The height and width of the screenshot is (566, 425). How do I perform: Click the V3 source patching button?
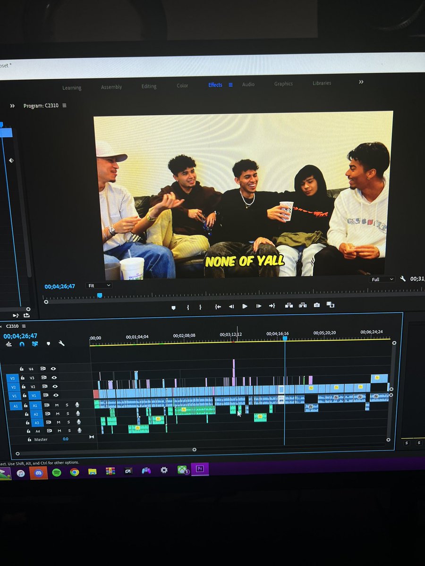(13, 378)
